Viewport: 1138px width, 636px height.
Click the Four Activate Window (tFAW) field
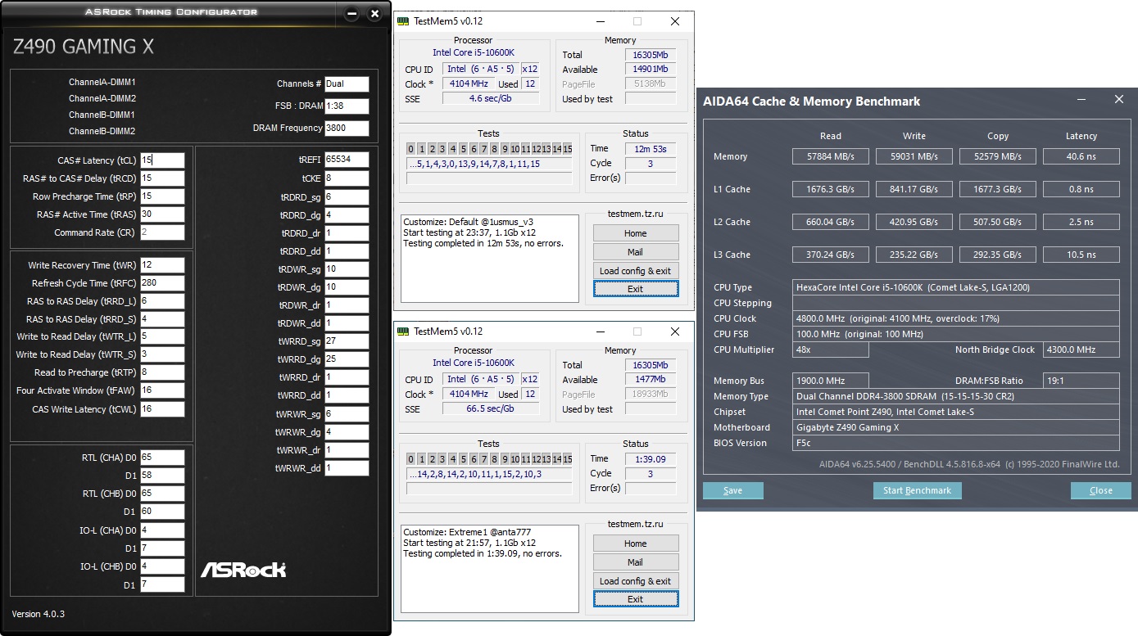[x=162, y=390]
